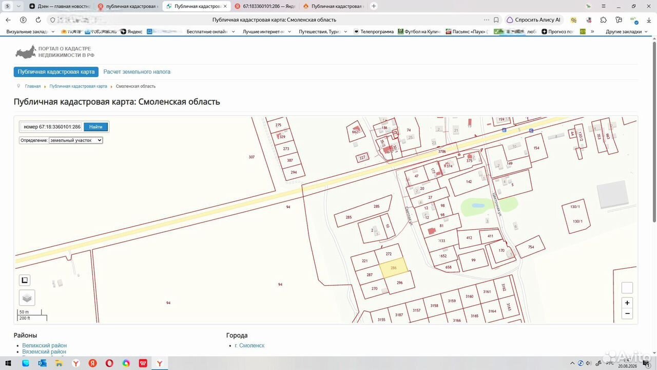Select parcel 296 on the map

coord(400,283)
